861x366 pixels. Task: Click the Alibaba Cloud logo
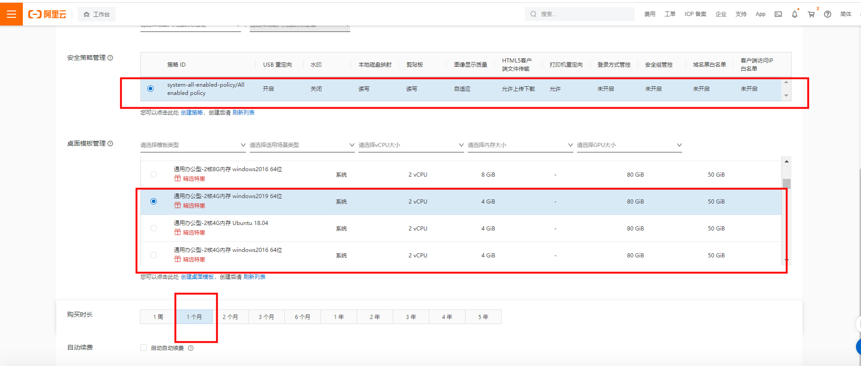(x=47, y=14)
